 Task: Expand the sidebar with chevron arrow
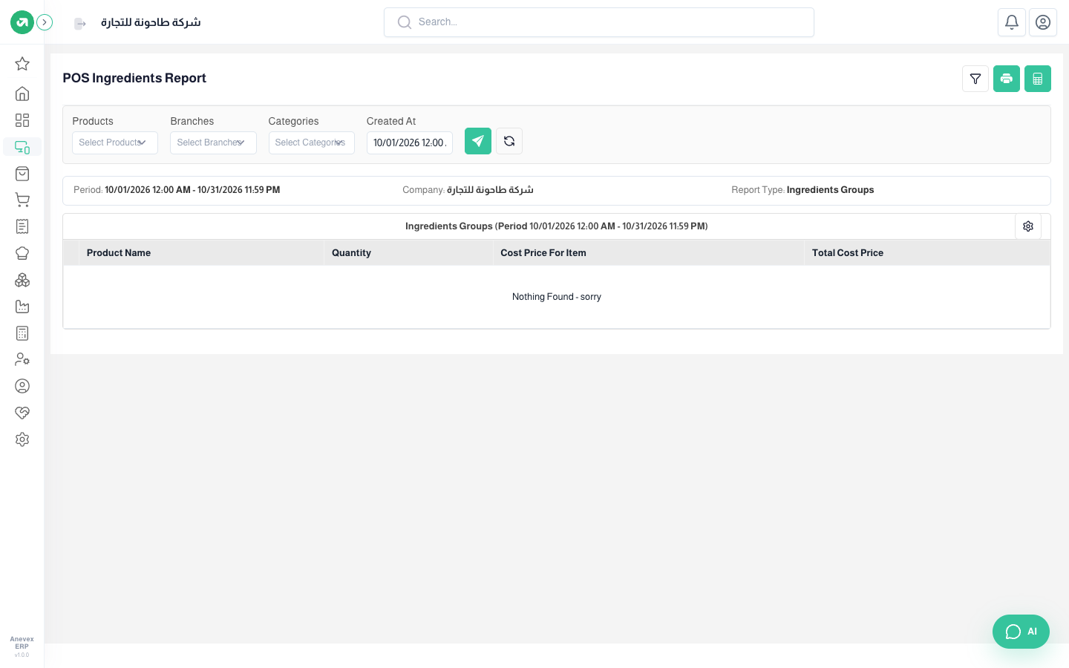click(x=45, y=22)
